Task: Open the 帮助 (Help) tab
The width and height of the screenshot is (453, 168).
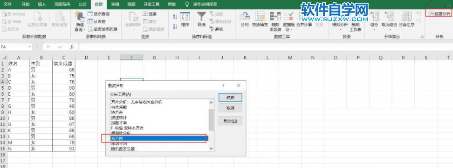Action: 172,4
